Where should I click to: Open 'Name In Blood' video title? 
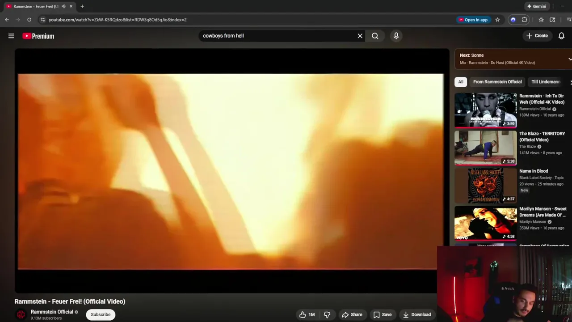[534, 171]
